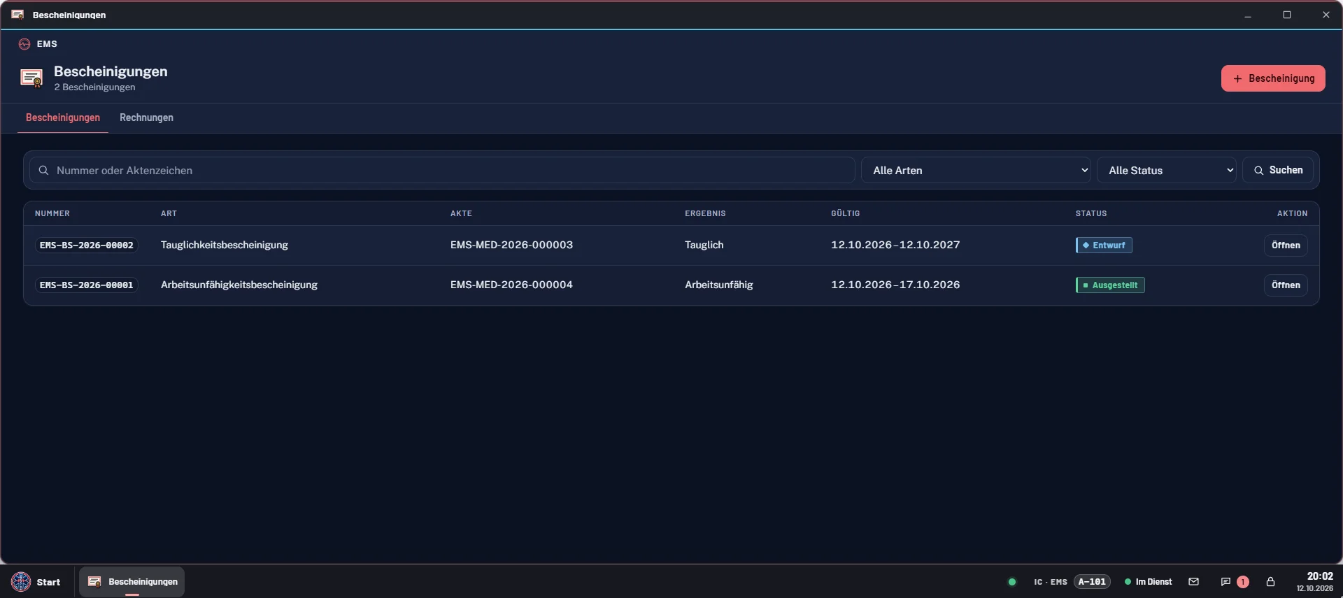Expand the Alle Arten dropdown
1343x598 pixels.
[976, 170]
